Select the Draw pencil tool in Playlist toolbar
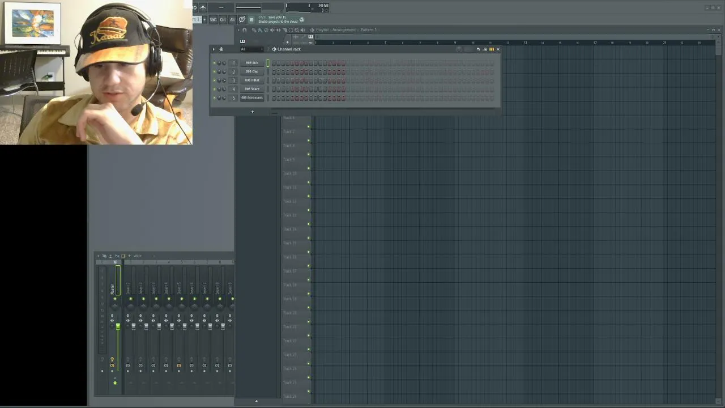 [254, 30]
